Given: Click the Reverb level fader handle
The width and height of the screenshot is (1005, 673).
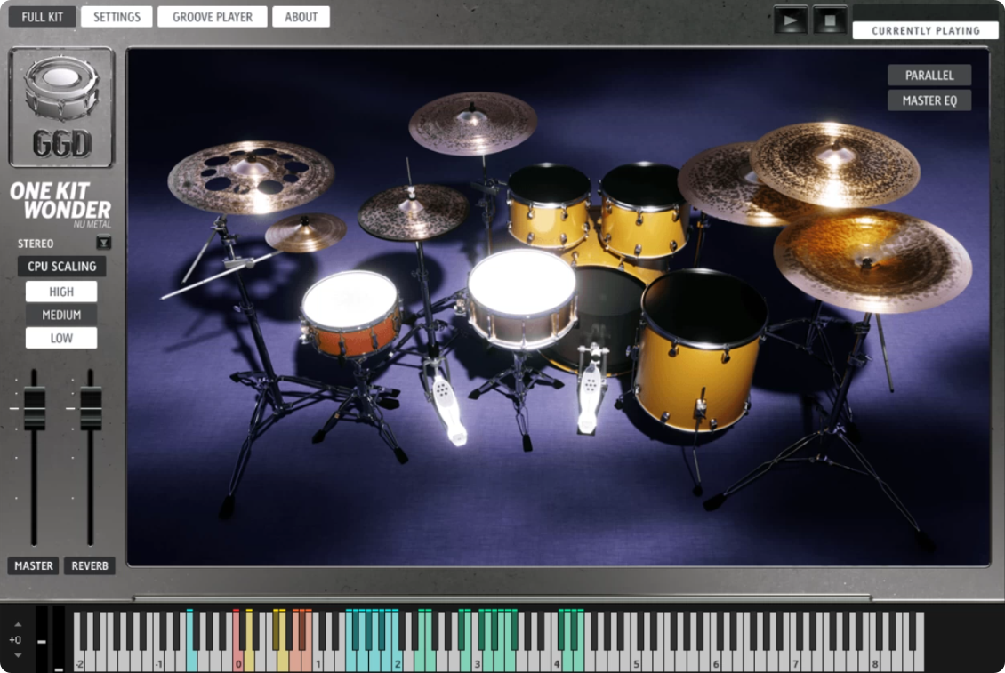Looking at the screenshot, I should [x=91, y=408].
